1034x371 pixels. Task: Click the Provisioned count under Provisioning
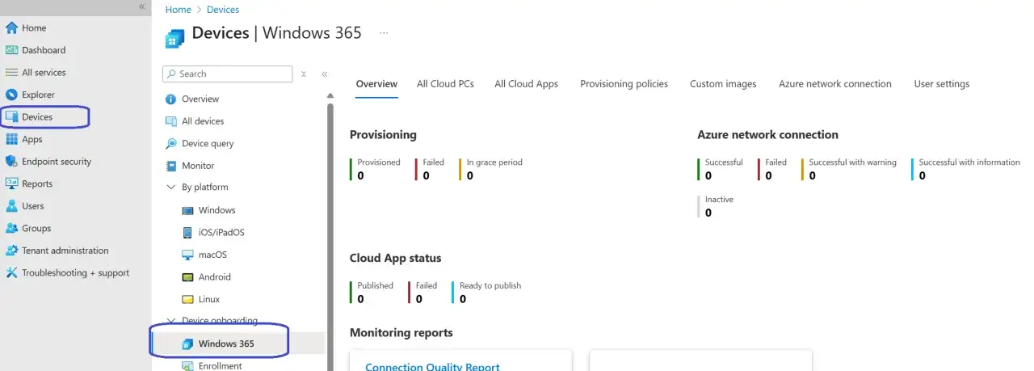click(360, 175)
